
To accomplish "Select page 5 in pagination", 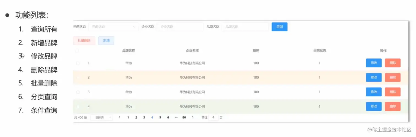I will click(x=160, y=118).
